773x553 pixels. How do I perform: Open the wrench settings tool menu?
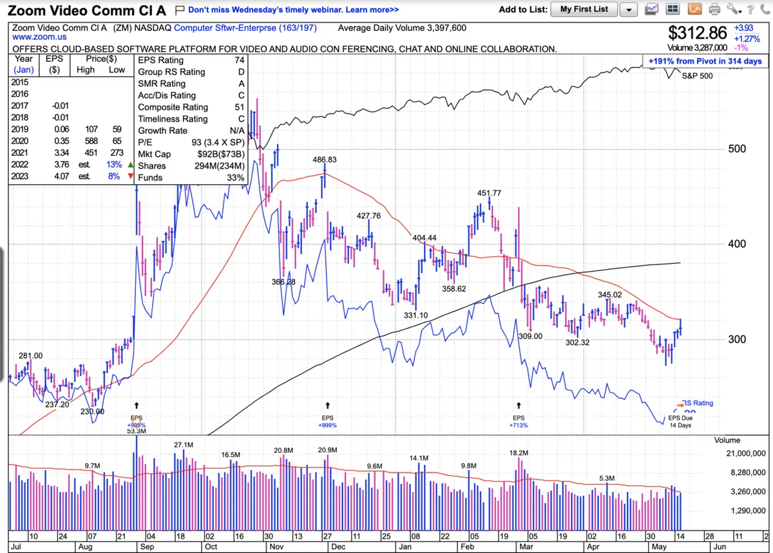[733, 10]
